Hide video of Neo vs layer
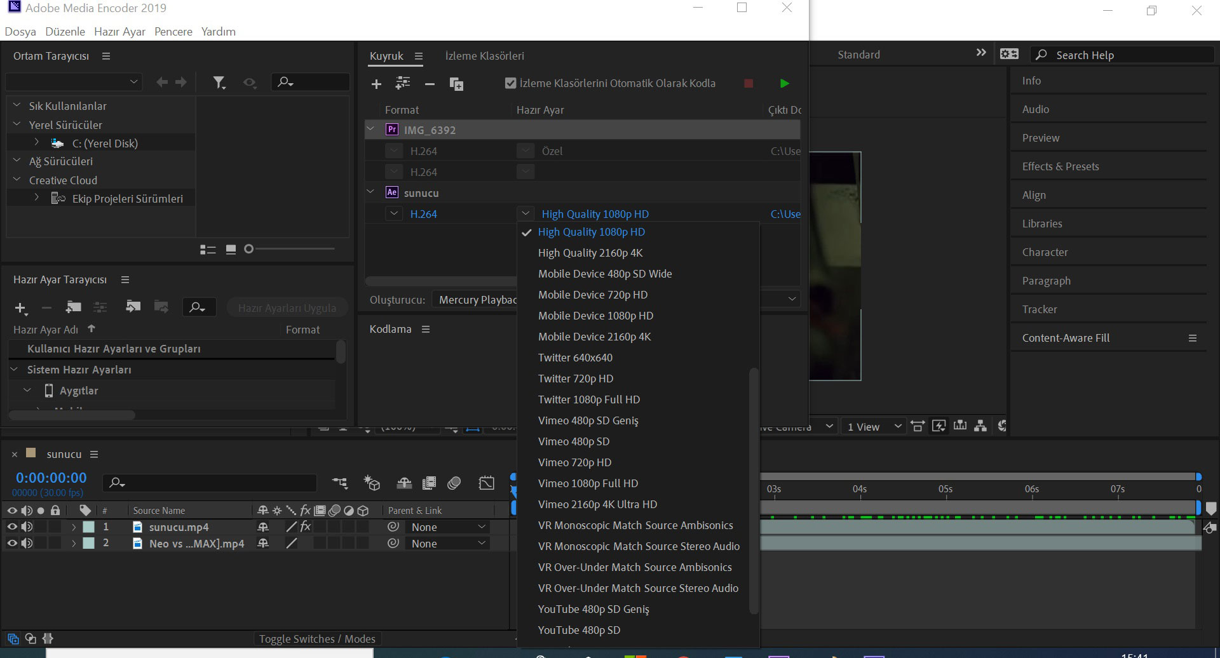This screenshot has height=658, width=1220. click(x=12, y=543)
